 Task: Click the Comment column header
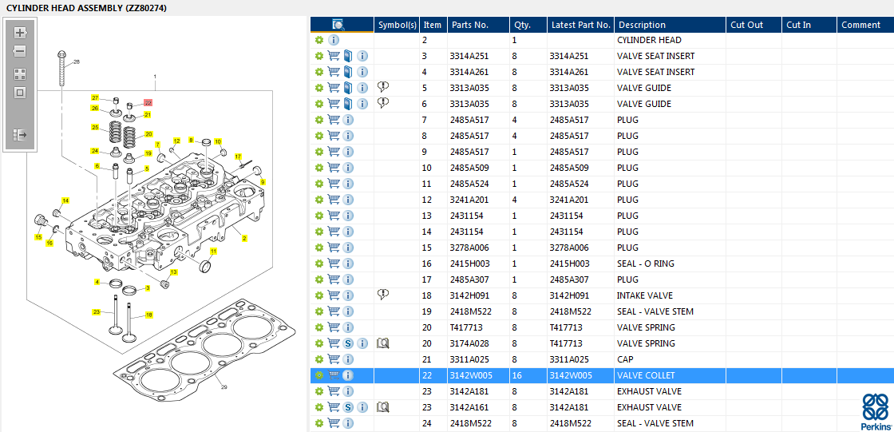[x=865, y=25]
